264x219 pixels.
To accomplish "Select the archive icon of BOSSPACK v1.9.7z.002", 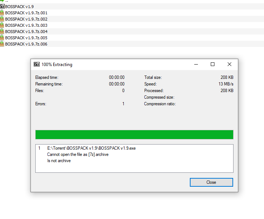I will click(x=2, y=19).
